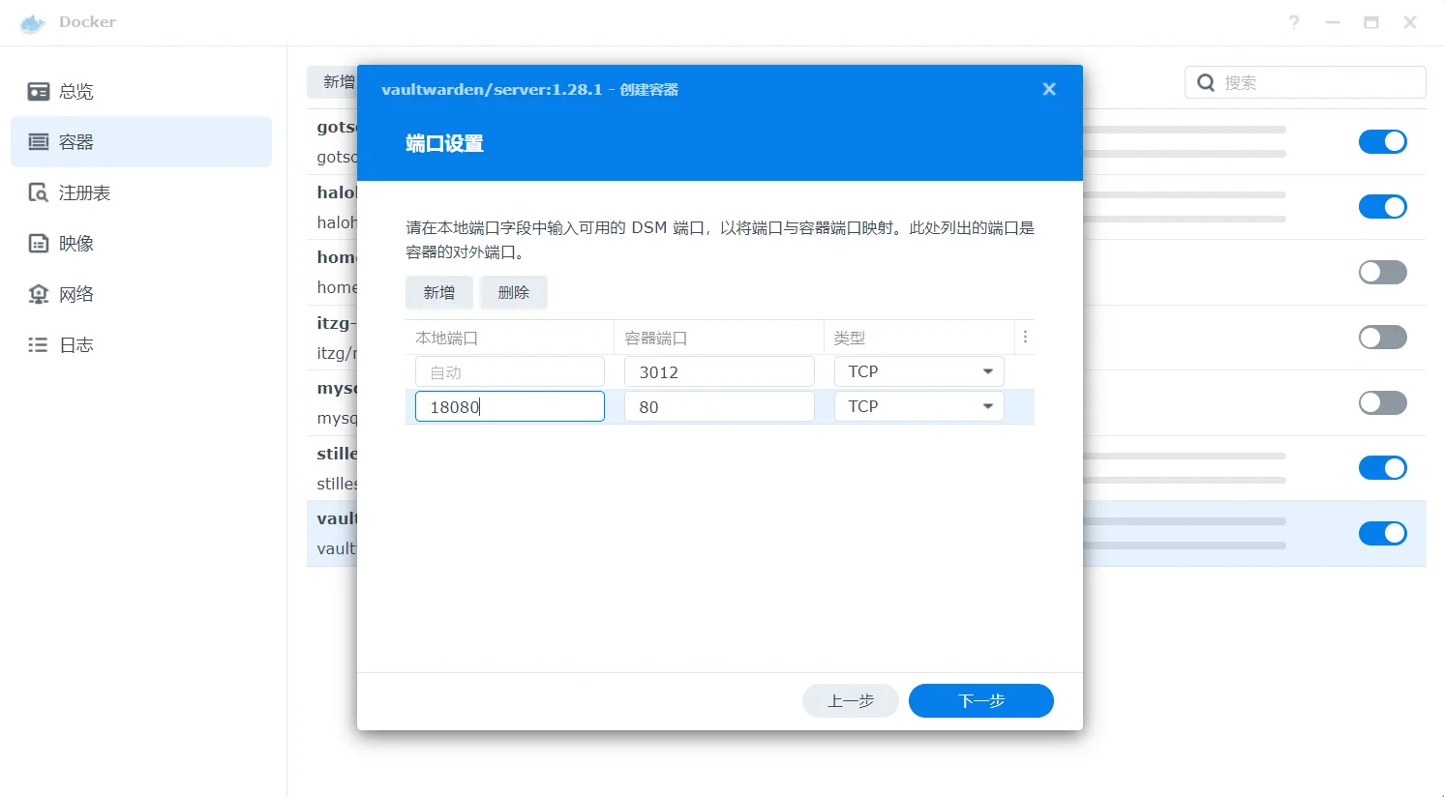1444x797 pixels.
Task: Click the 下一步 (Next) button
Action: [x=980, y=701]
